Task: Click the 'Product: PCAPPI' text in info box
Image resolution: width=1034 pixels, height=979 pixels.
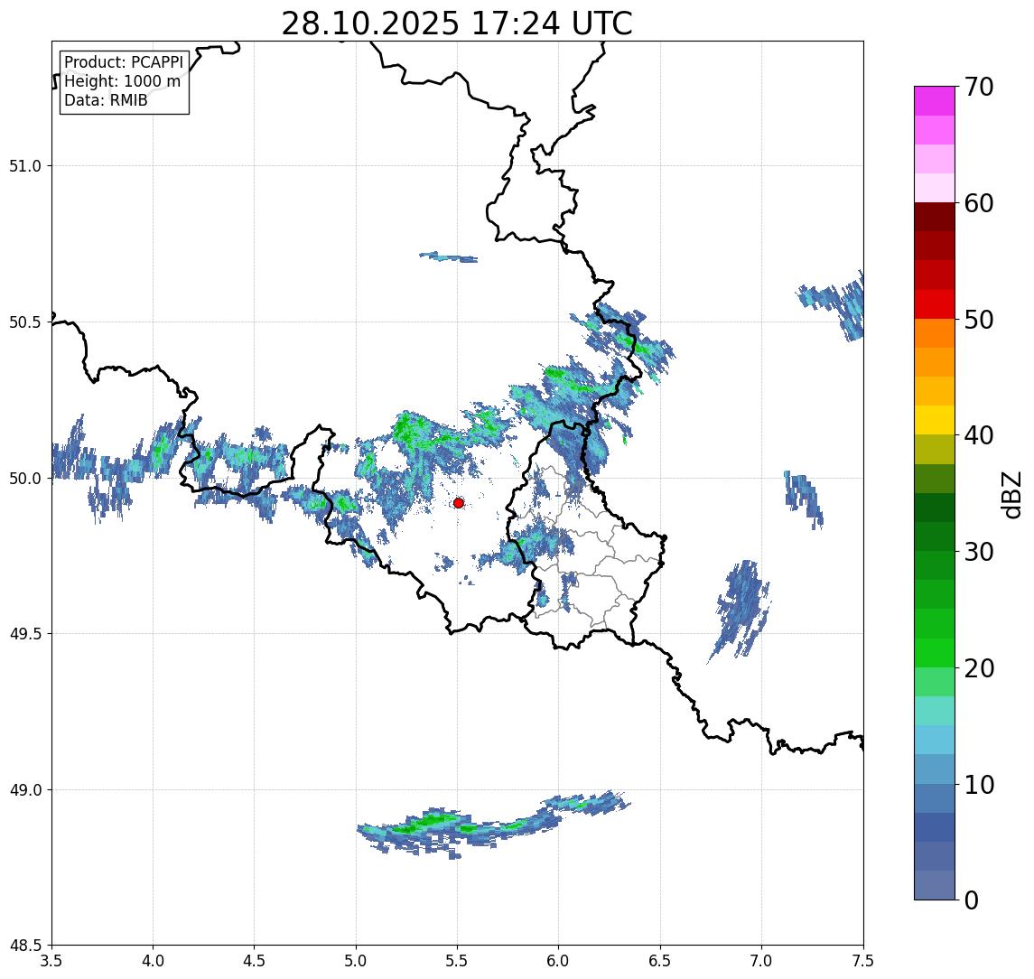Action: [x=124, y=62]
